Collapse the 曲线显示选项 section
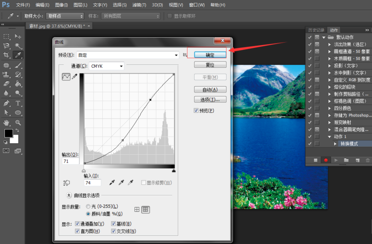Viewport: 372px width, 244px height. (x=69, y=195)
